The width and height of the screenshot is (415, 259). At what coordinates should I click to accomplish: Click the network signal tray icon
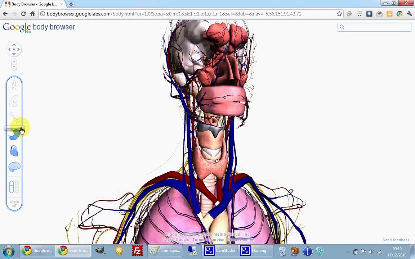[x=379, y=252]
